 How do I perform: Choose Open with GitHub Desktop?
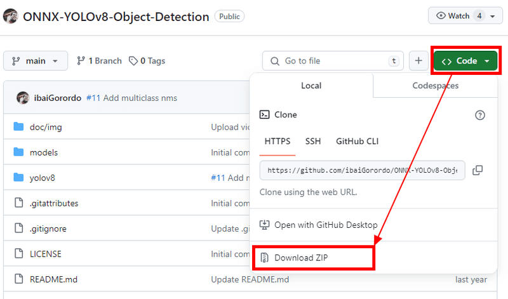tap(326, 225)
